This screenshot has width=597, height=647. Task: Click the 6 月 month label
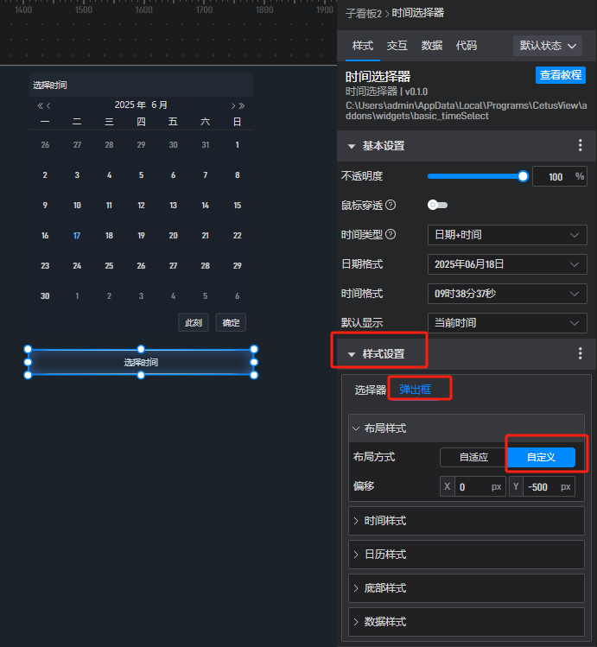(159, 105)
